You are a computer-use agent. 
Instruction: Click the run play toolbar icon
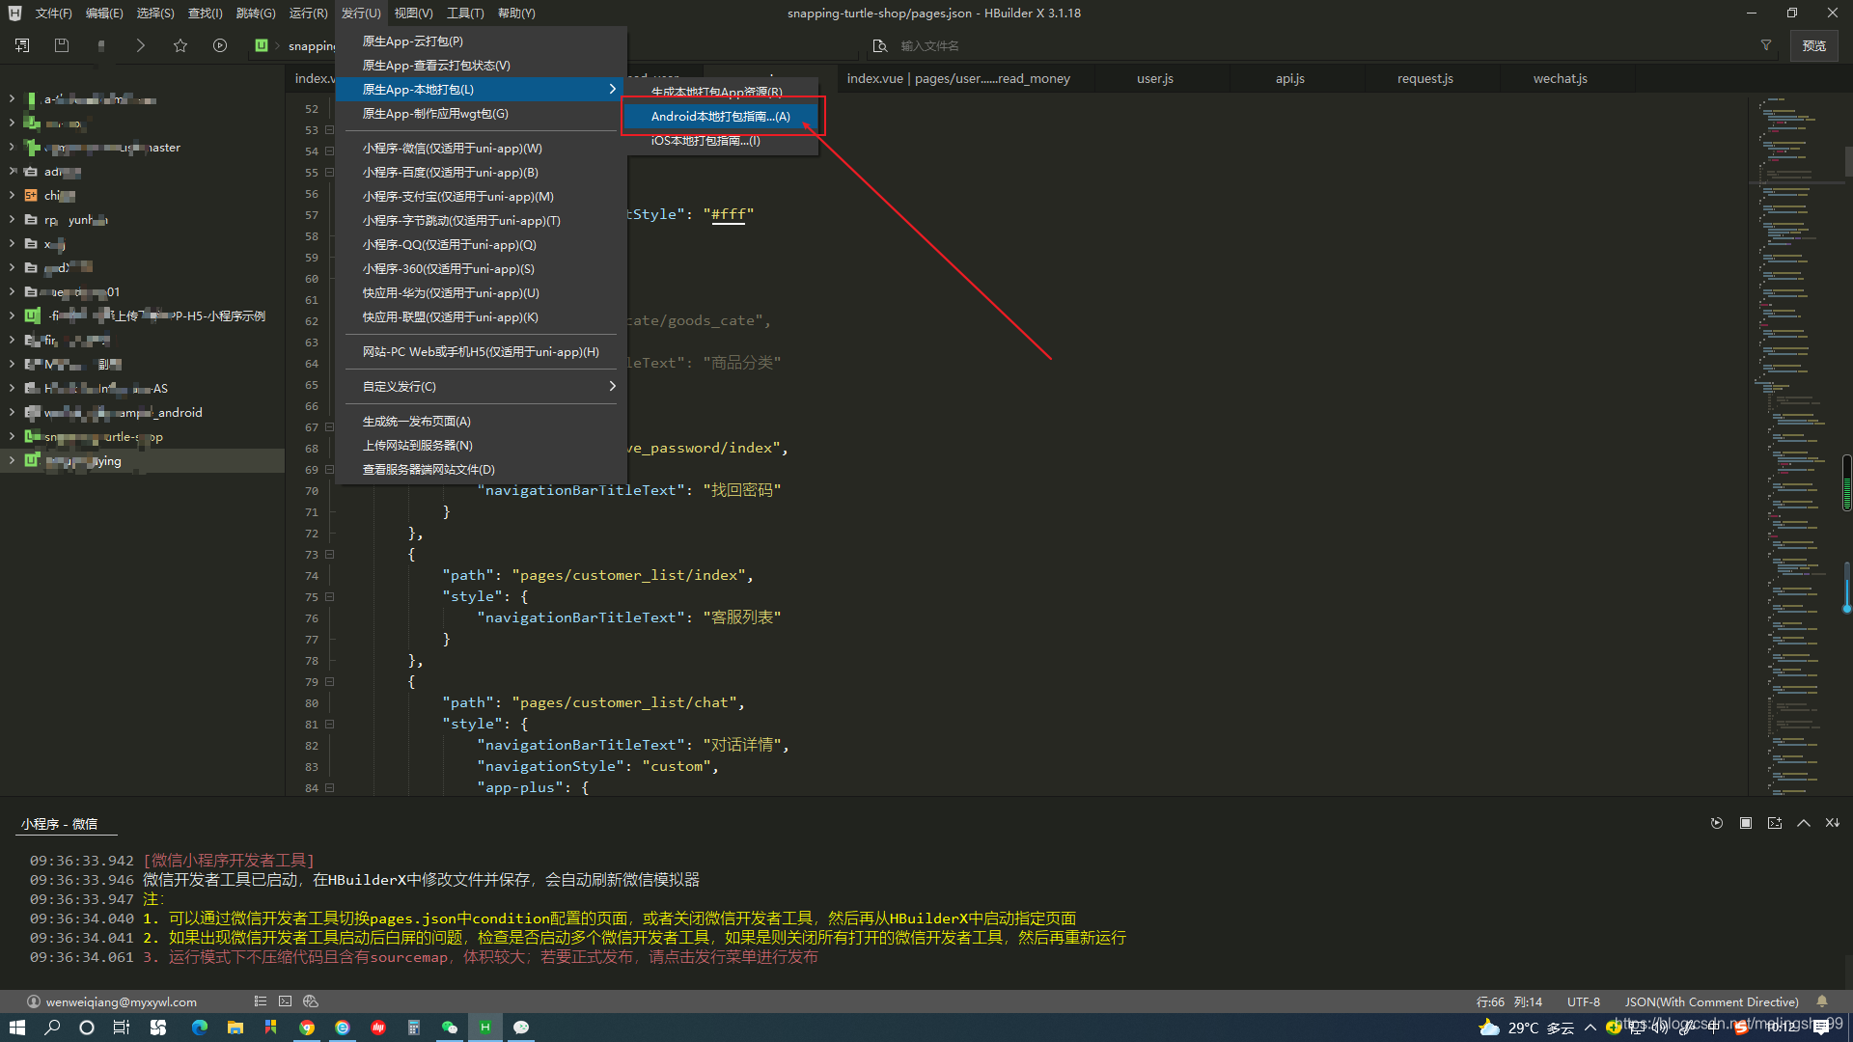pos(220,45)
